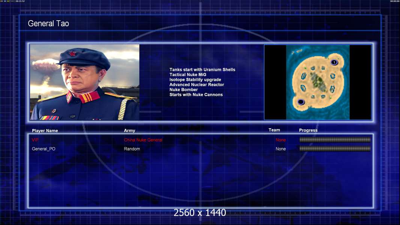Select the Player Name column header
400x225 pixels.
[x=45, y=130]
